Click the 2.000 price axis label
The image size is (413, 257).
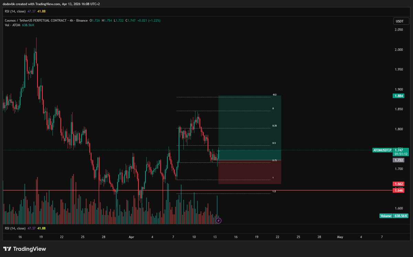pos(399,50)
